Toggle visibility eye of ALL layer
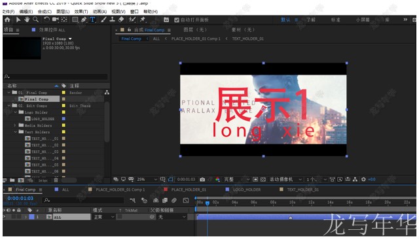 4,217
